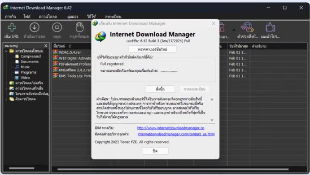The width and height of the screenshot is (310, 175).
Task: Close the categories side panel
Action: pos(46,46)
